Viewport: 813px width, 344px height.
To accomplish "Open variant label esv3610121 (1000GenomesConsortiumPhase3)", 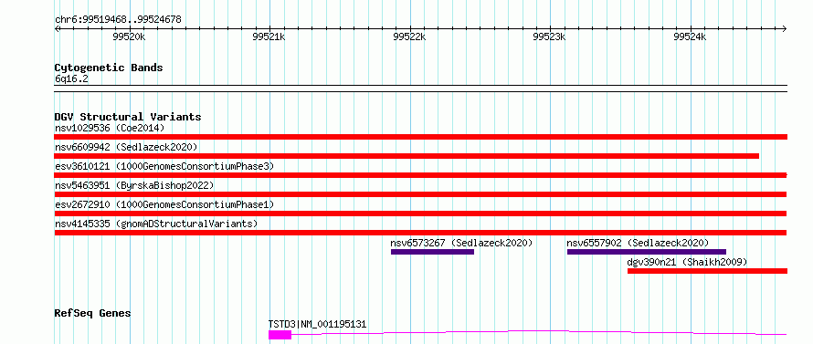I will [164, 166].
